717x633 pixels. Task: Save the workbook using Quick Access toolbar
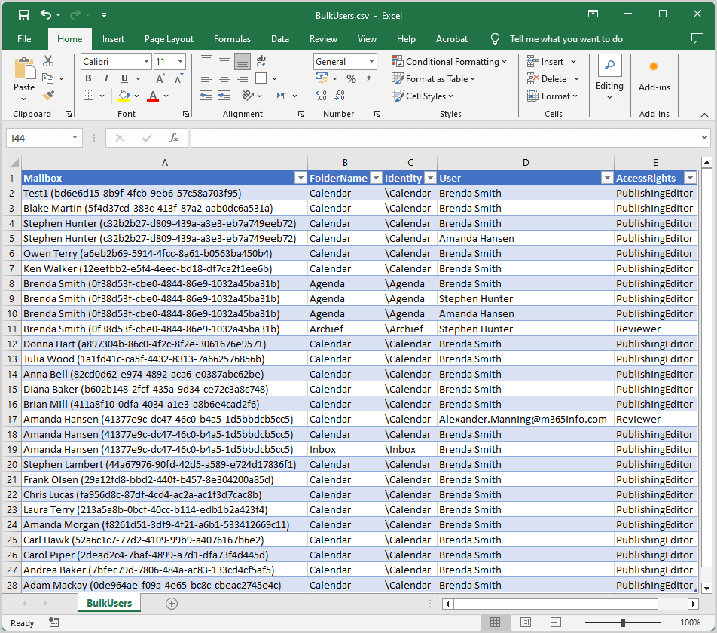click(x=23, y=14)
